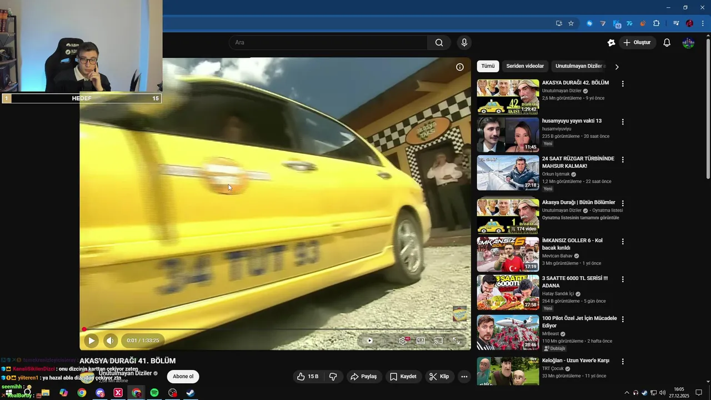Open options for 24 SAAT RÜZGAR TÜRBİNİNDE video
This screenshot has height=400, width=711.
coord(623,159)
